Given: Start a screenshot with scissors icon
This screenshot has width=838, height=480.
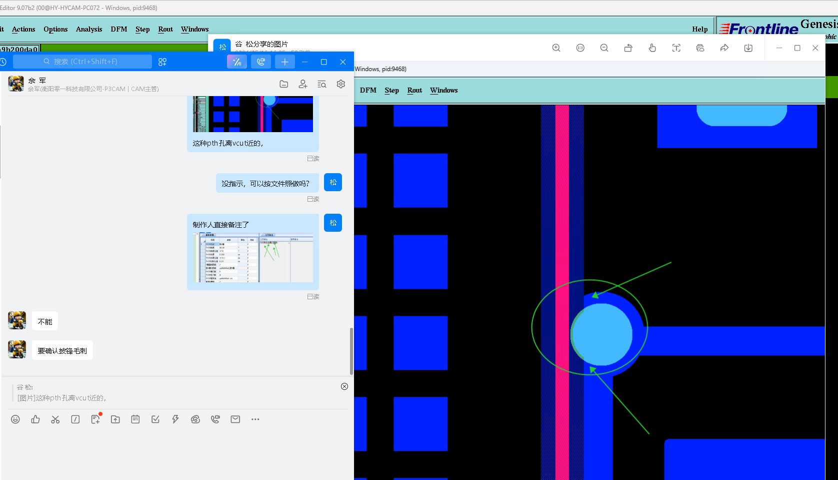Looking at the screenshot, I should [x=55, y=419].
